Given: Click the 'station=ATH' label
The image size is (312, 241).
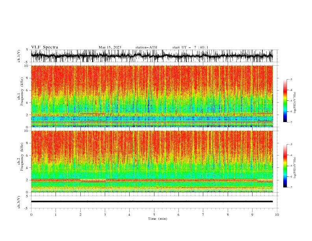Looking at the screenshot, I should click(x=146, y=47).
